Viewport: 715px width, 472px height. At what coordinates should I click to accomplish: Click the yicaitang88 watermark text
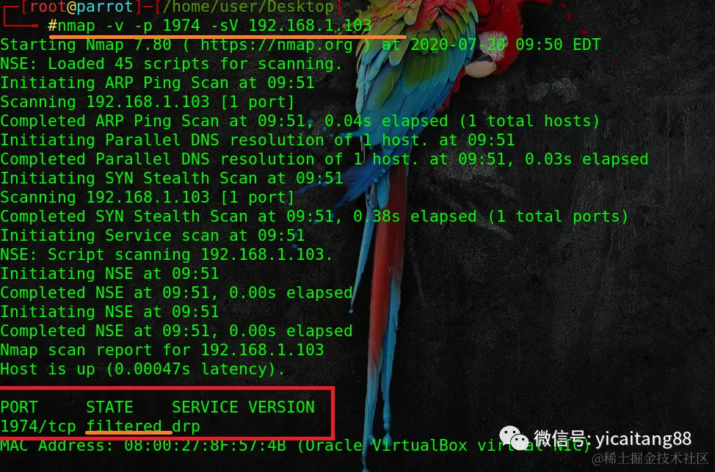643,439
